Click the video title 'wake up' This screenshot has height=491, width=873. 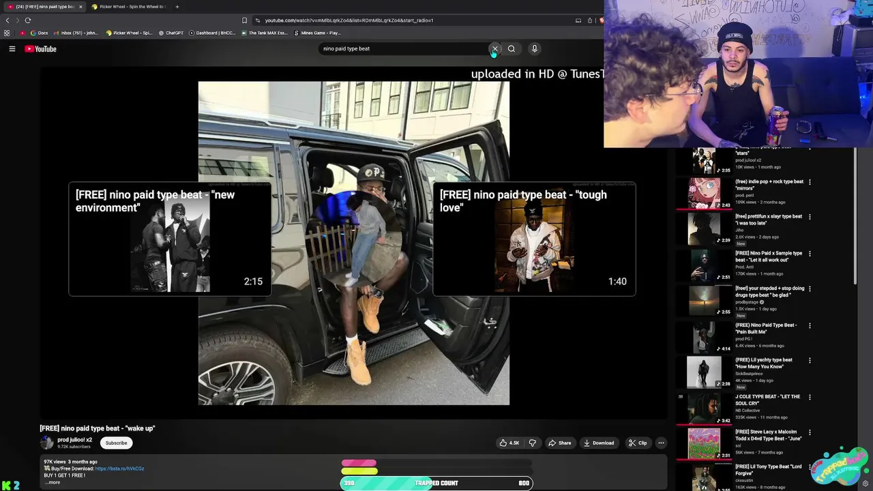(x=98, y=428)
